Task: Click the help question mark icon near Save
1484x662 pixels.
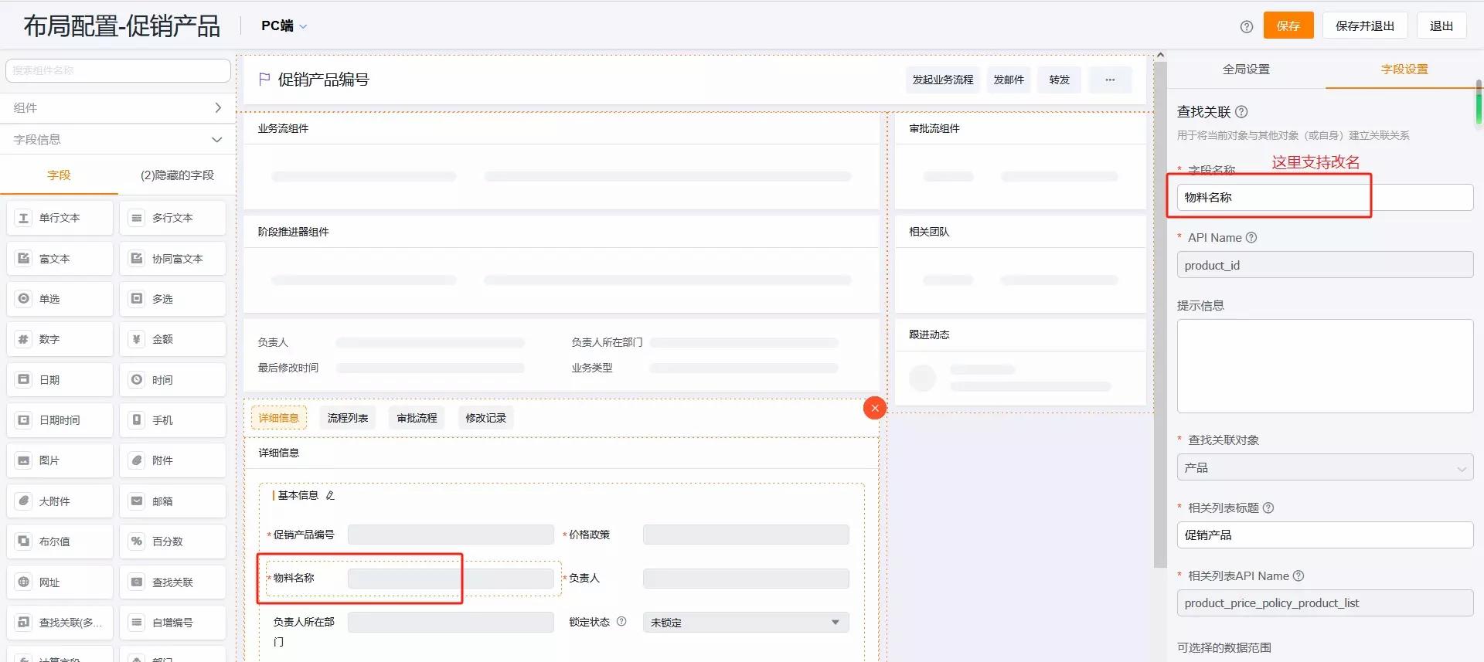Action: click(1246, 26)
